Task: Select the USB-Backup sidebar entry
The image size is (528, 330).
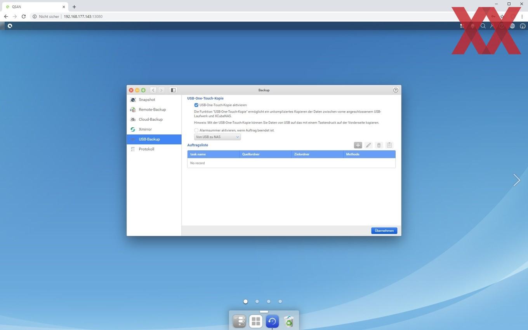Action: click(154, 139)
